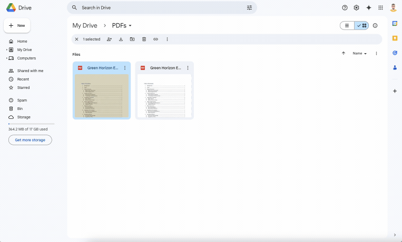The image size is (402, 242).
Task: Share the selected file
Action: coord(109,39)
